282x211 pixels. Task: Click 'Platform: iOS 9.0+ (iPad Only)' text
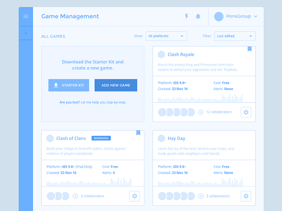click(69, 167)
